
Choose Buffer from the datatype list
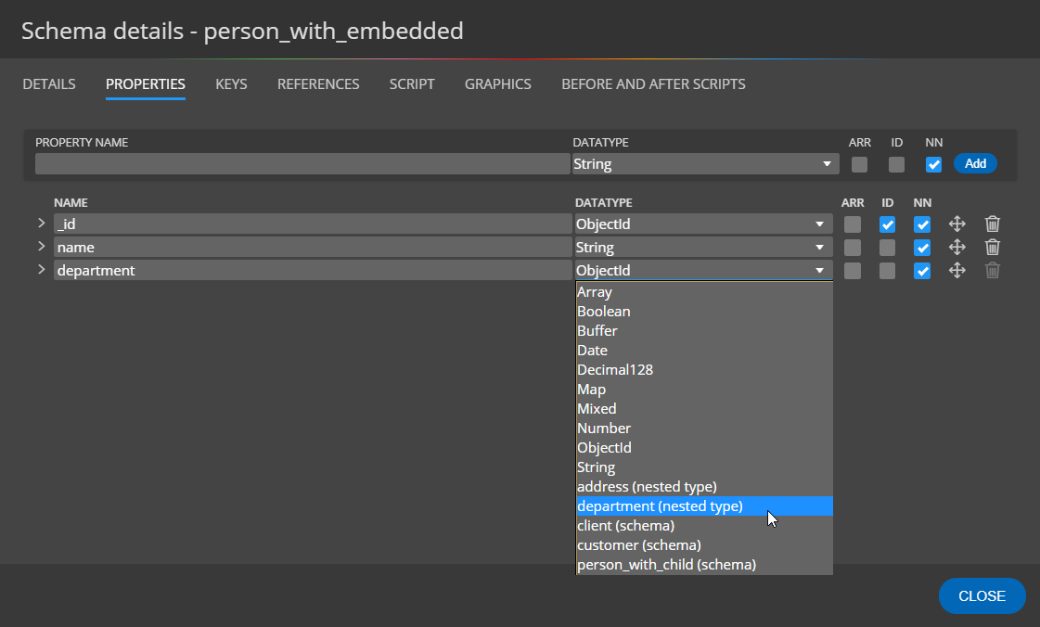(704, 331)
